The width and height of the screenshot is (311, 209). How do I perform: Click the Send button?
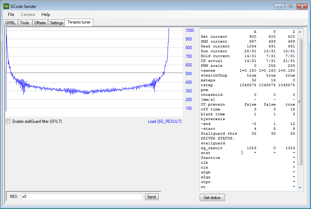coord(152,197)
